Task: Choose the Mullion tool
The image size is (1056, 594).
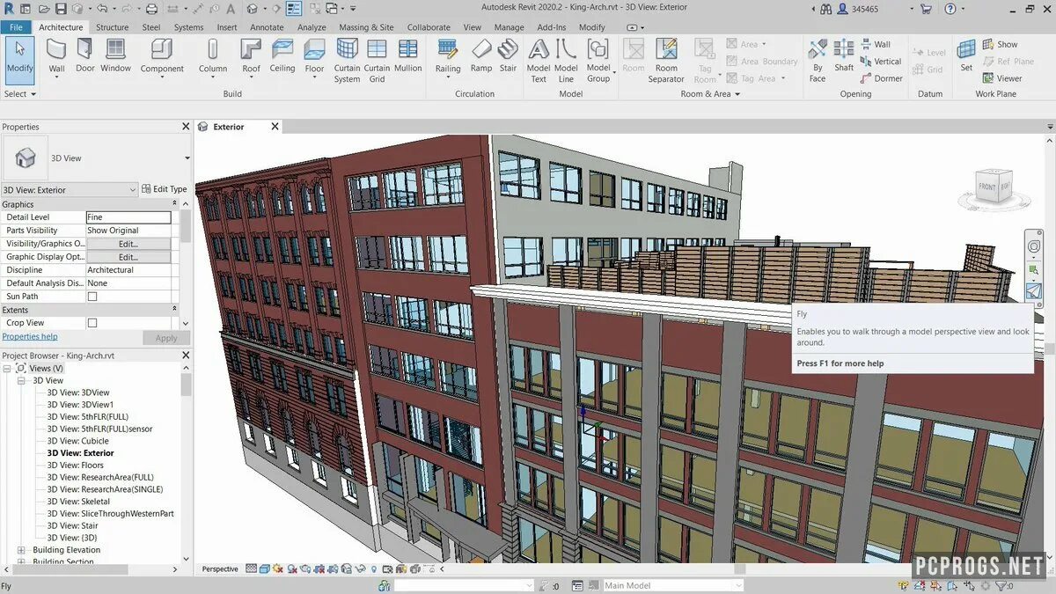Action: tap(407, 56)
